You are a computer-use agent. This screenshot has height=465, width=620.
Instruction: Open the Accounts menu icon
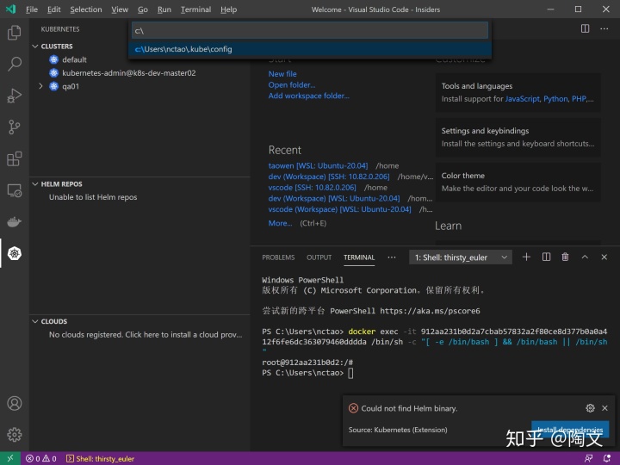(x=15, y=403)
